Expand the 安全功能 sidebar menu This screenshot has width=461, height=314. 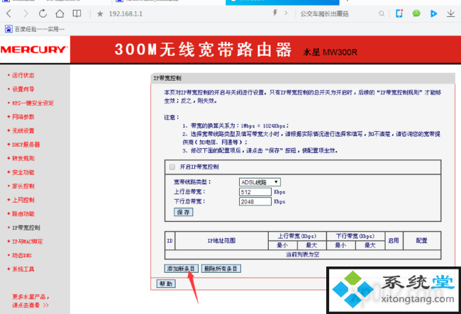click(x=23, y=172)
